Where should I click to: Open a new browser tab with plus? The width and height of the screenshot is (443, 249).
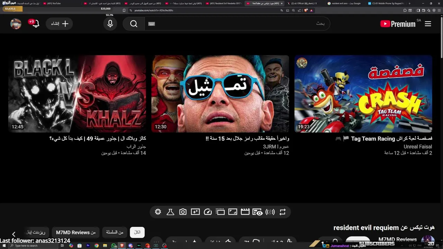pos(409,3)
